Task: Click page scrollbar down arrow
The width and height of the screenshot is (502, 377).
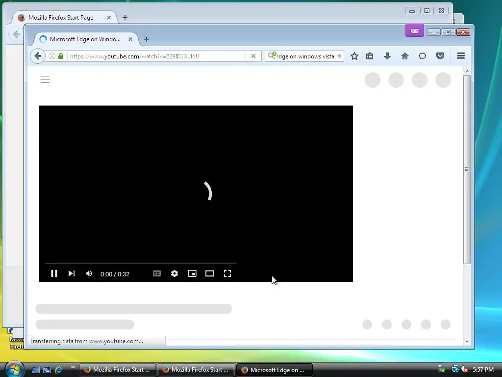Action: tap(467, 342)
